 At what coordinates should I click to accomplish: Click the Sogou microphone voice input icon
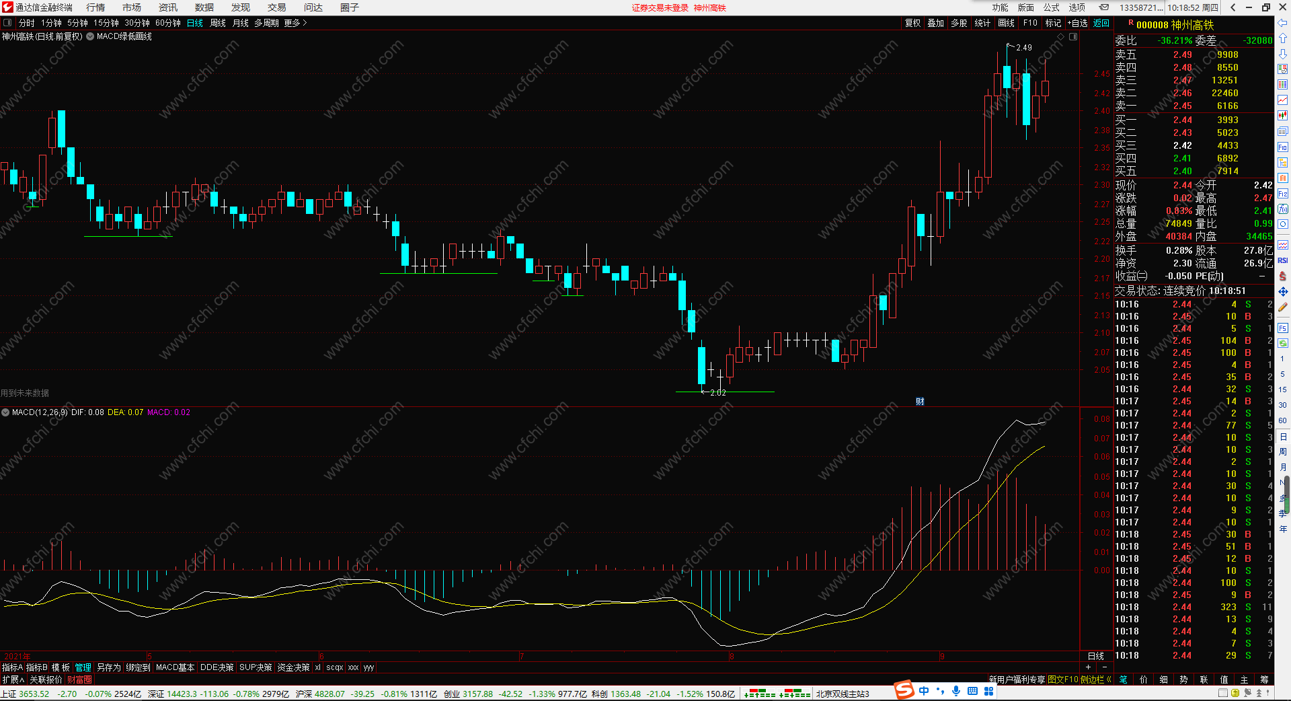(955, 691)
